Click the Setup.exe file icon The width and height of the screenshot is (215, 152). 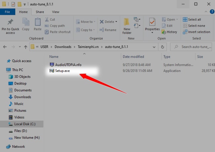point(52,71)
